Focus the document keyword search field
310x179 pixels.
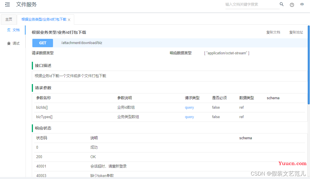(x=252, y=5)
